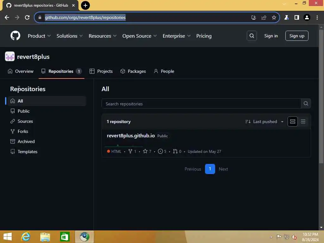Submit search with repository search magnifier
Image resolution: width=324 pixels, height=243 pixels.
[x=306, y=103]
